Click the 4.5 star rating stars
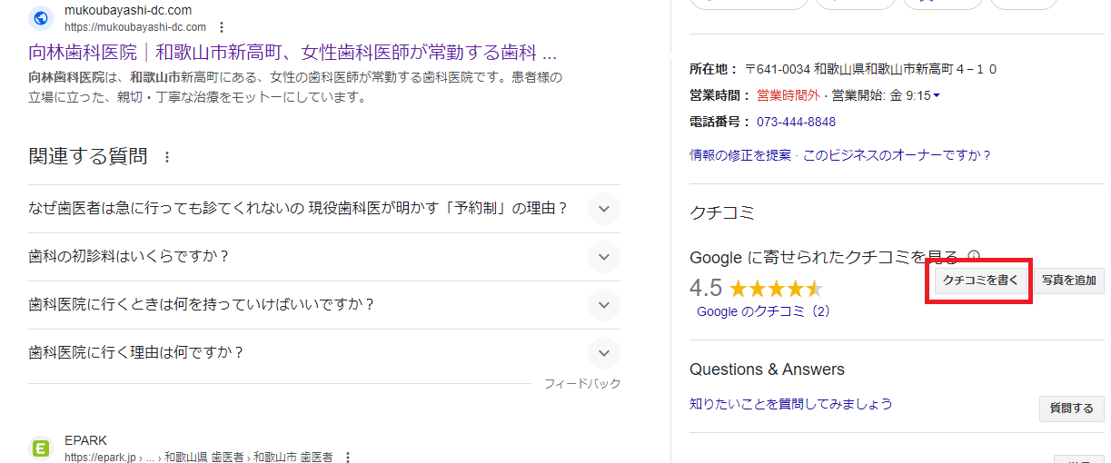The height and width of the screenshot is (463, 1111). coord(776,289)
